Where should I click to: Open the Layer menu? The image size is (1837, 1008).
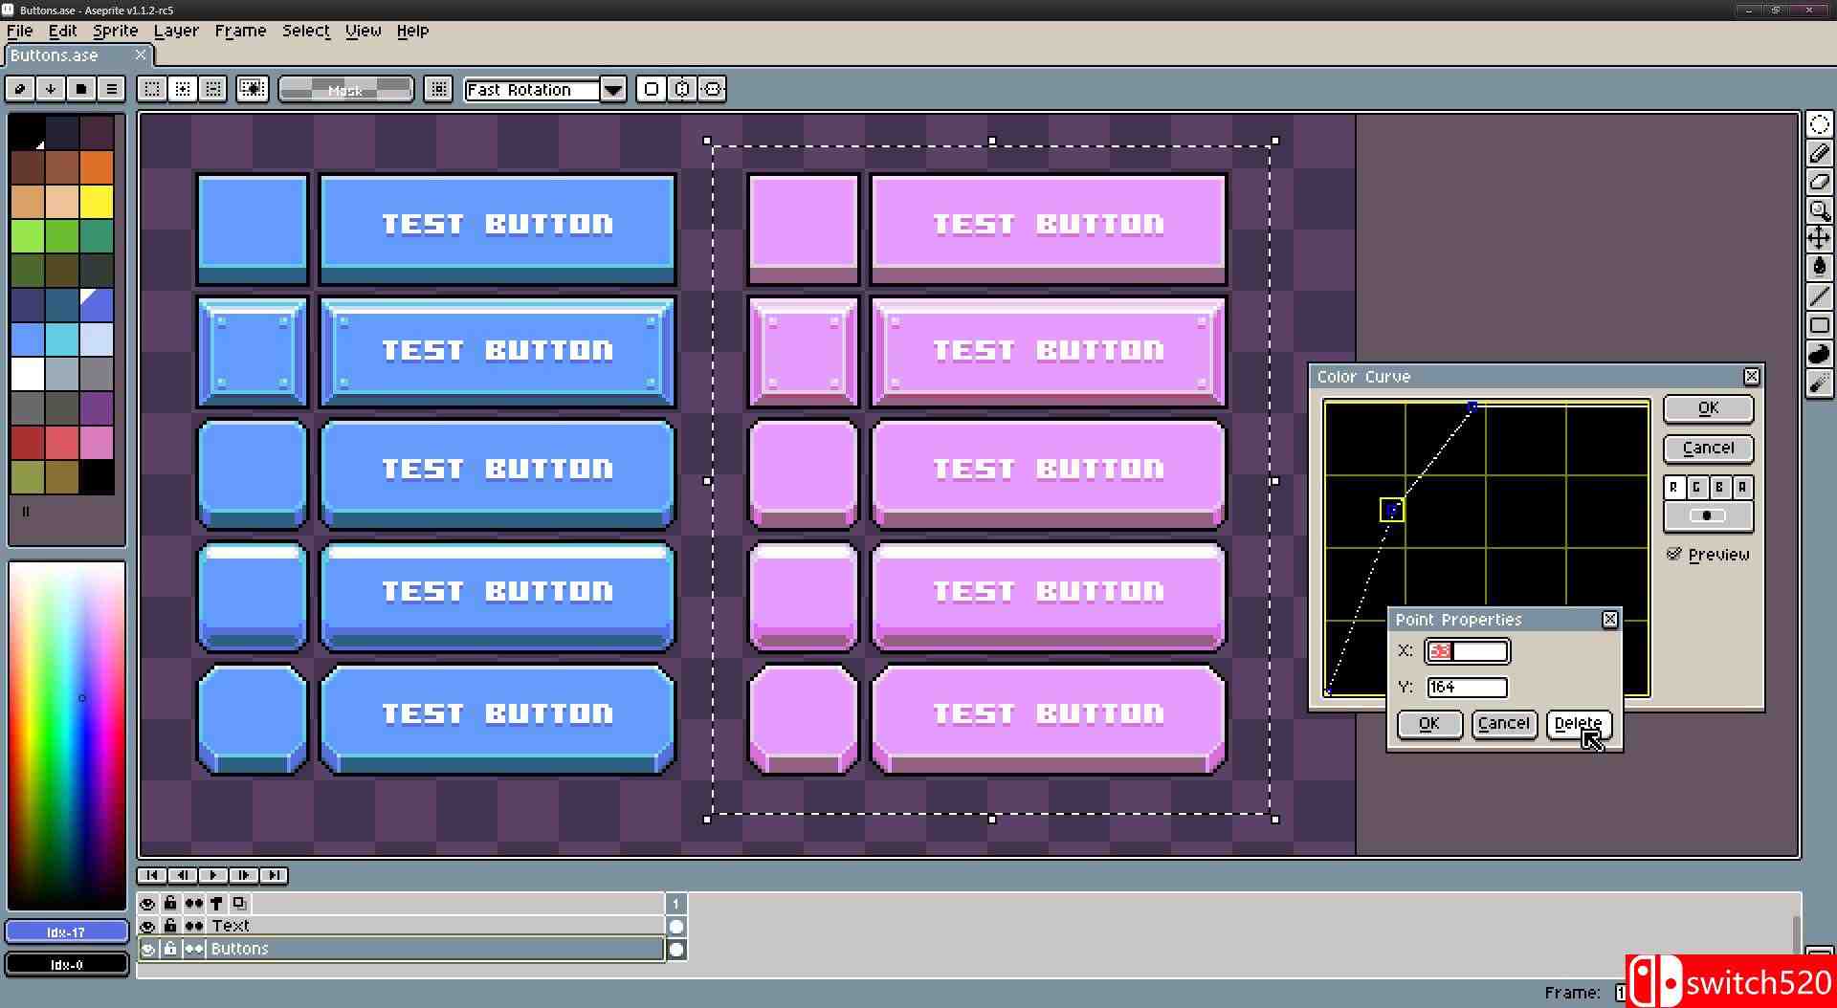click(x=176, y=31)
